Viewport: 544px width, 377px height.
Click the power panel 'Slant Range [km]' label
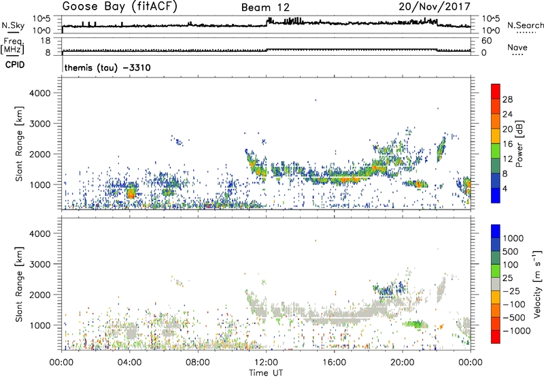point(19,144)
